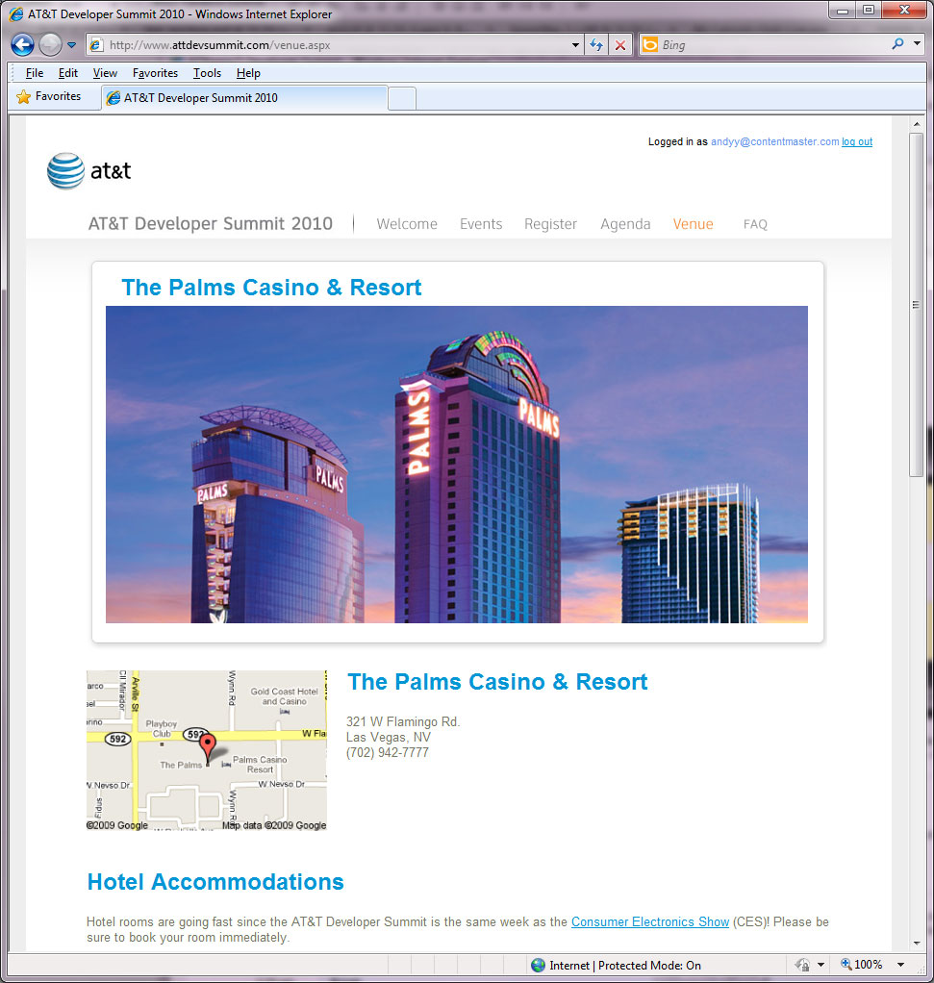
Task: Click the scrollbar down arrow
Action: pyautogui.click(x=917, y=943)
